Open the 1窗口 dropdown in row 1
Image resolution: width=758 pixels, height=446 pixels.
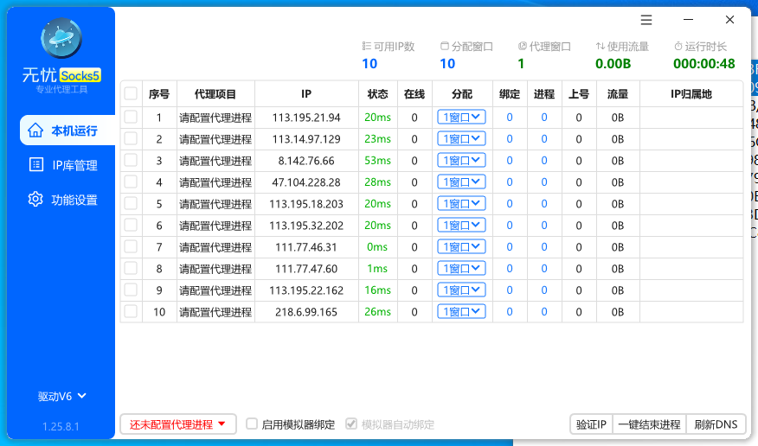pos(462,118)
